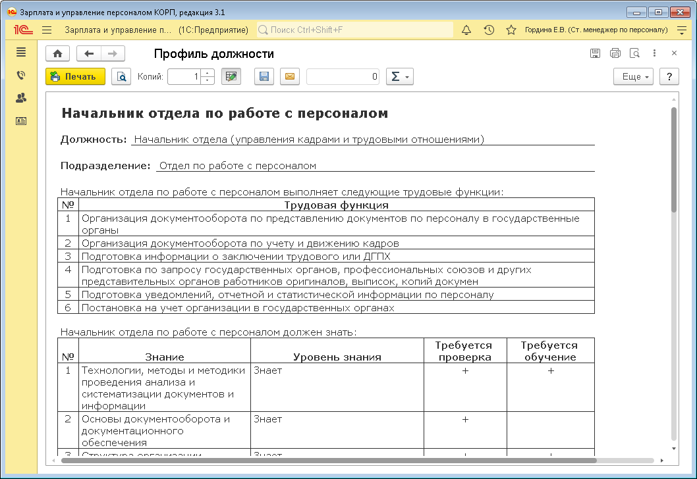Open the history clock icon
The image size is (697, 479).
pos(489,30)
